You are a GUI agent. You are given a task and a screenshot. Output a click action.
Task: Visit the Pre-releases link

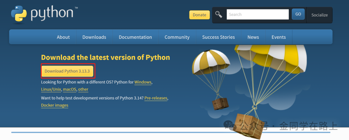(156, 98)
